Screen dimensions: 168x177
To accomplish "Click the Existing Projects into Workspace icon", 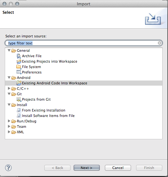I will pyautogui.click(x=19, y=61).
